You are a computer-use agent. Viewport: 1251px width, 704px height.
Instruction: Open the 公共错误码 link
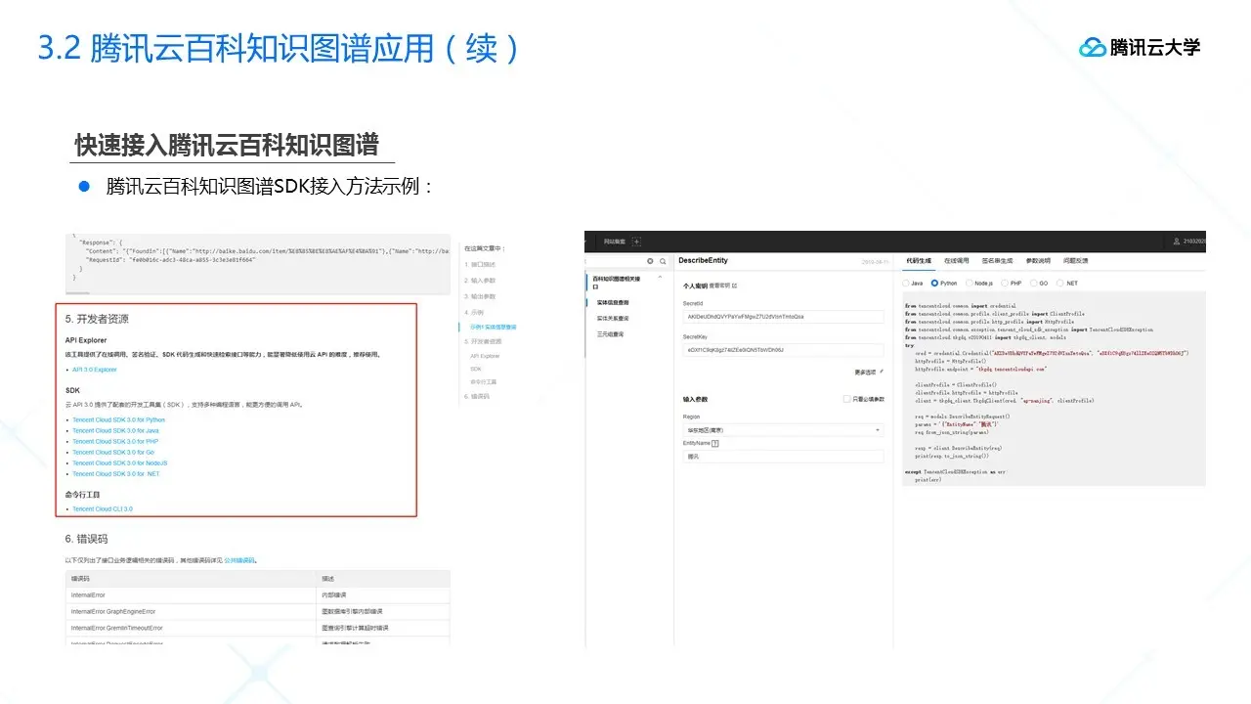click(x=238, y=560)
